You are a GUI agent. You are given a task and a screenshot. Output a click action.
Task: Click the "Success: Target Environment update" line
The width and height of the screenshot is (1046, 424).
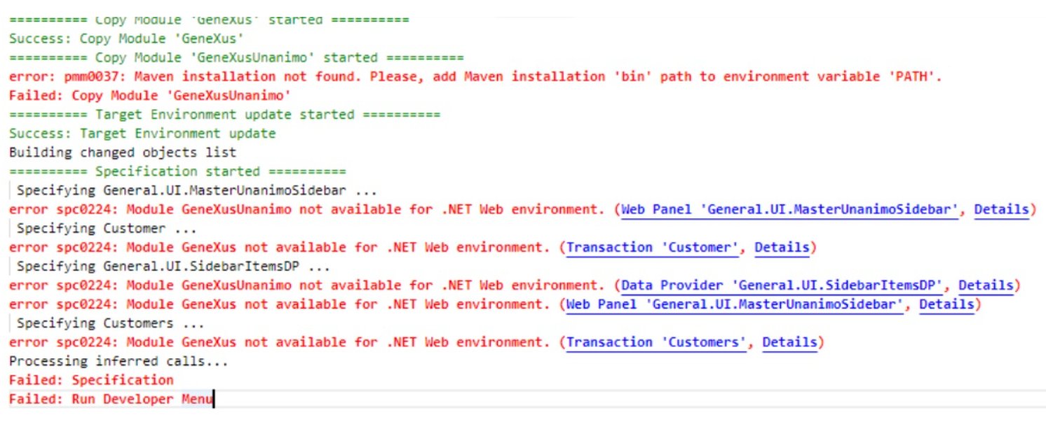coord(142,133)
